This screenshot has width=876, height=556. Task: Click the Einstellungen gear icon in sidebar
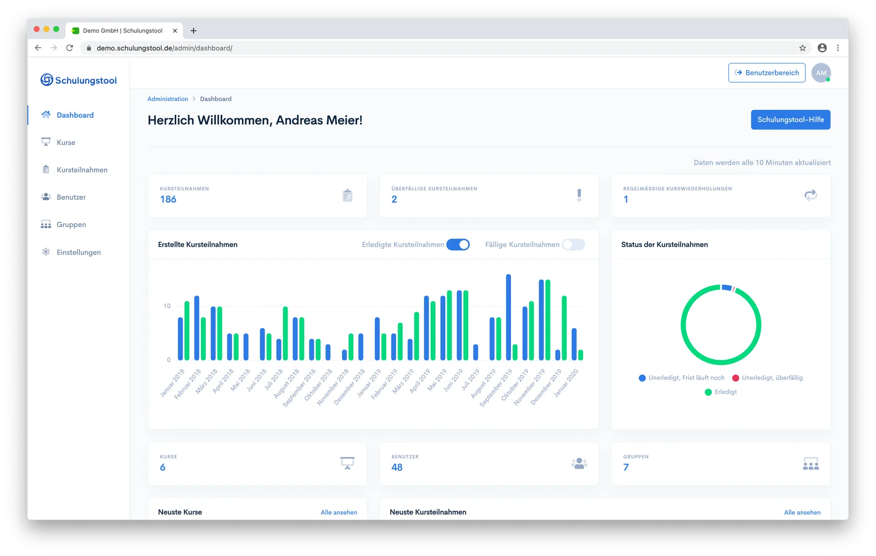pyautogui.click(x=46, y=252)
